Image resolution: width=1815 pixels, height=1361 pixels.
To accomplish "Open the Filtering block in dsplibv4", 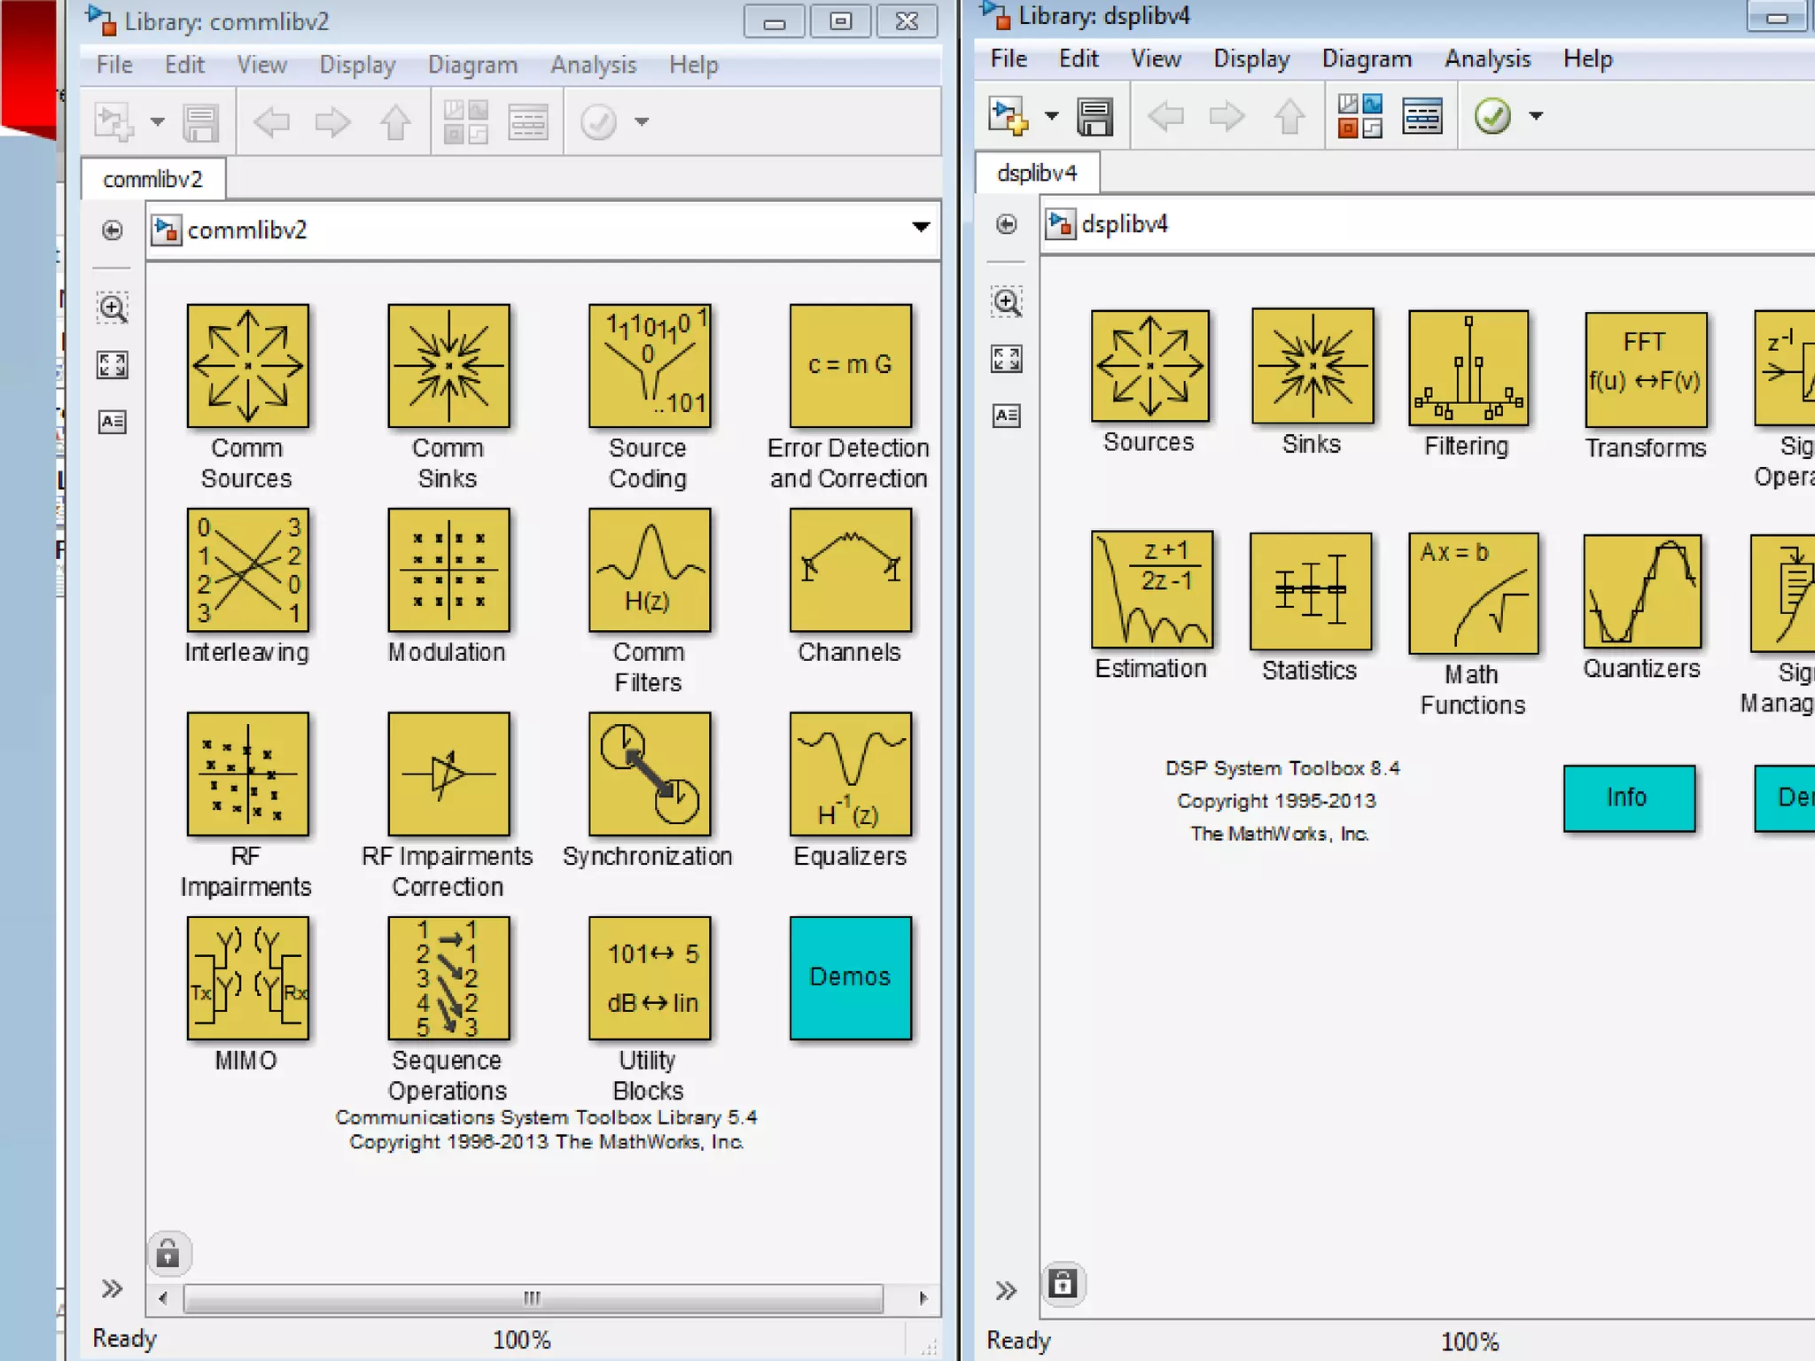I will pos(1468,368).
